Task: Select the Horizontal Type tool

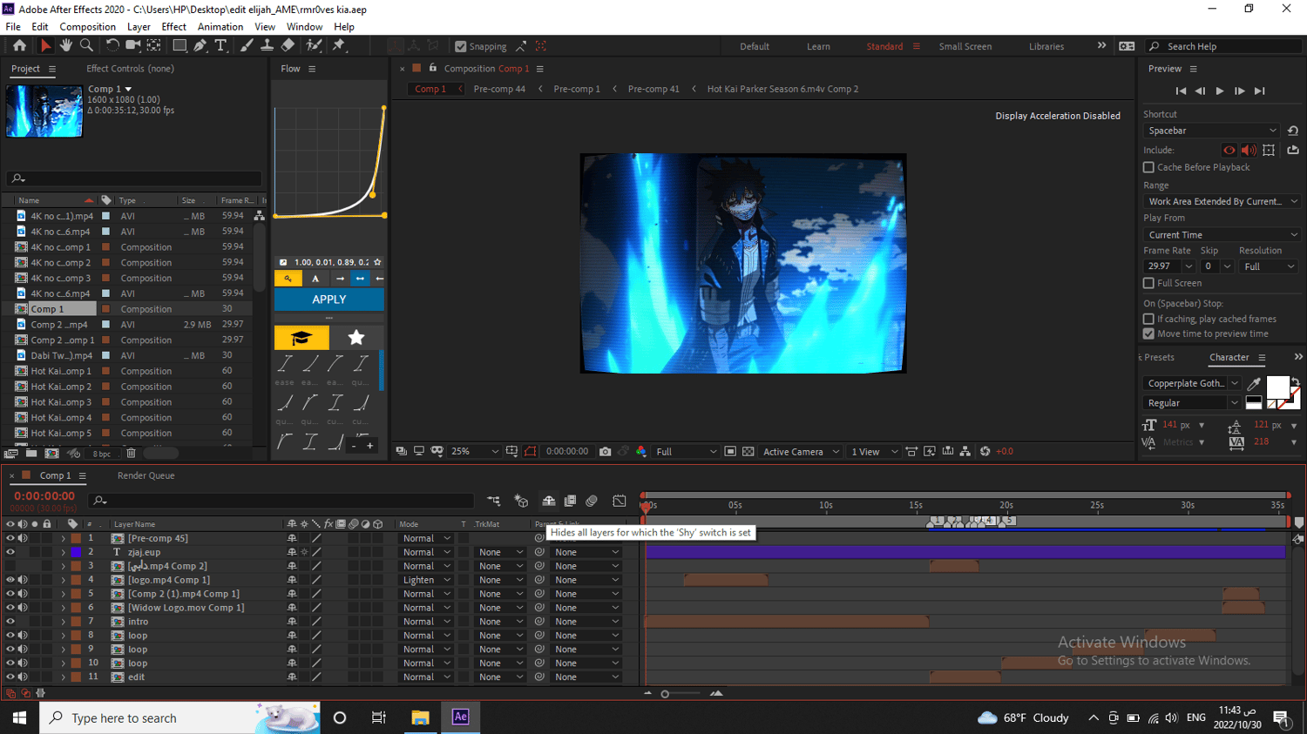Action: pyautogui.click(x=220, y=45)
